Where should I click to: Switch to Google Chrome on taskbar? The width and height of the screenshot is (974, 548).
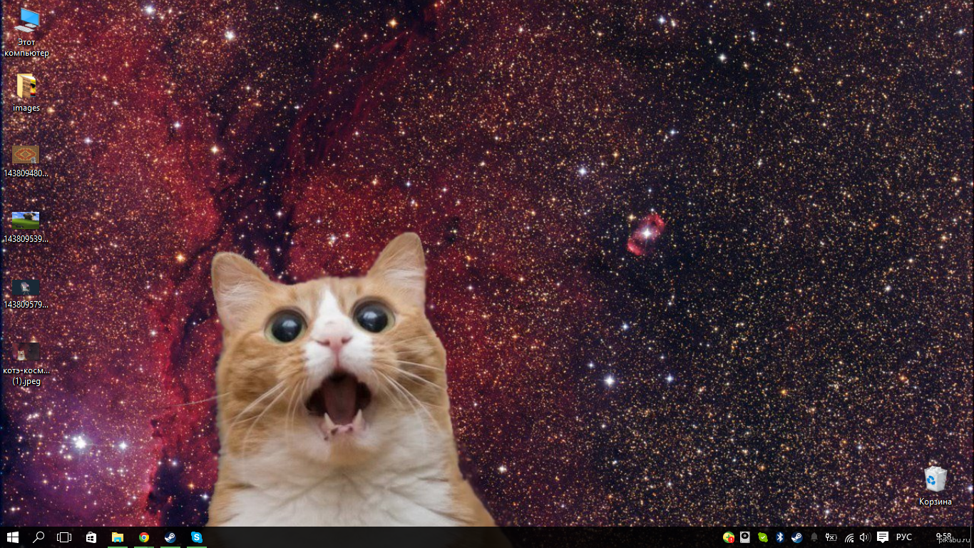click(x=144, y=537)
